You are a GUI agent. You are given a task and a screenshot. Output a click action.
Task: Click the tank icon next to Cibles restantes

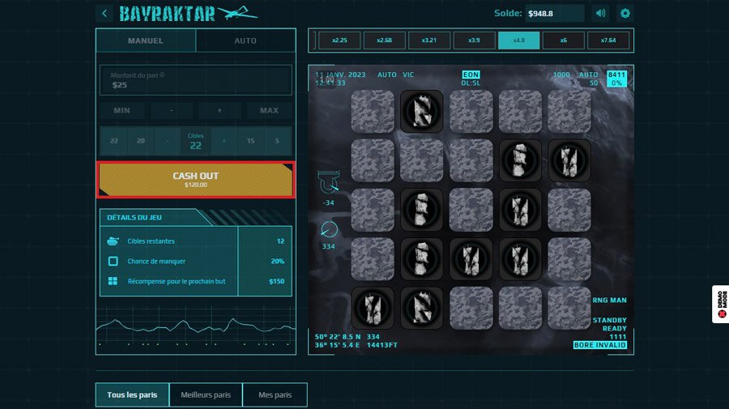coord(113,241)
